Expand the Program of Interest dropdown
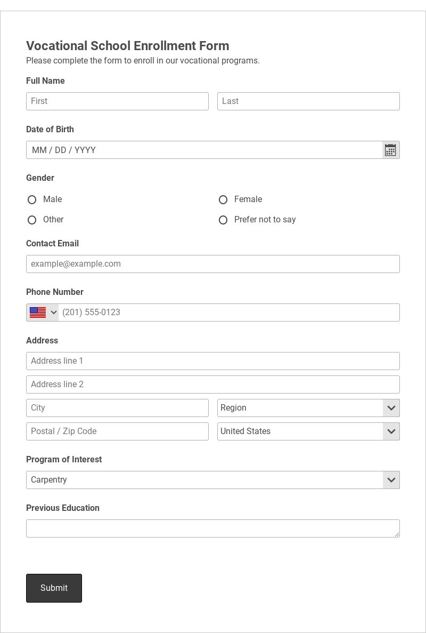Image resolution: width=426 pixels, height=633 pixels. point(213,479)
